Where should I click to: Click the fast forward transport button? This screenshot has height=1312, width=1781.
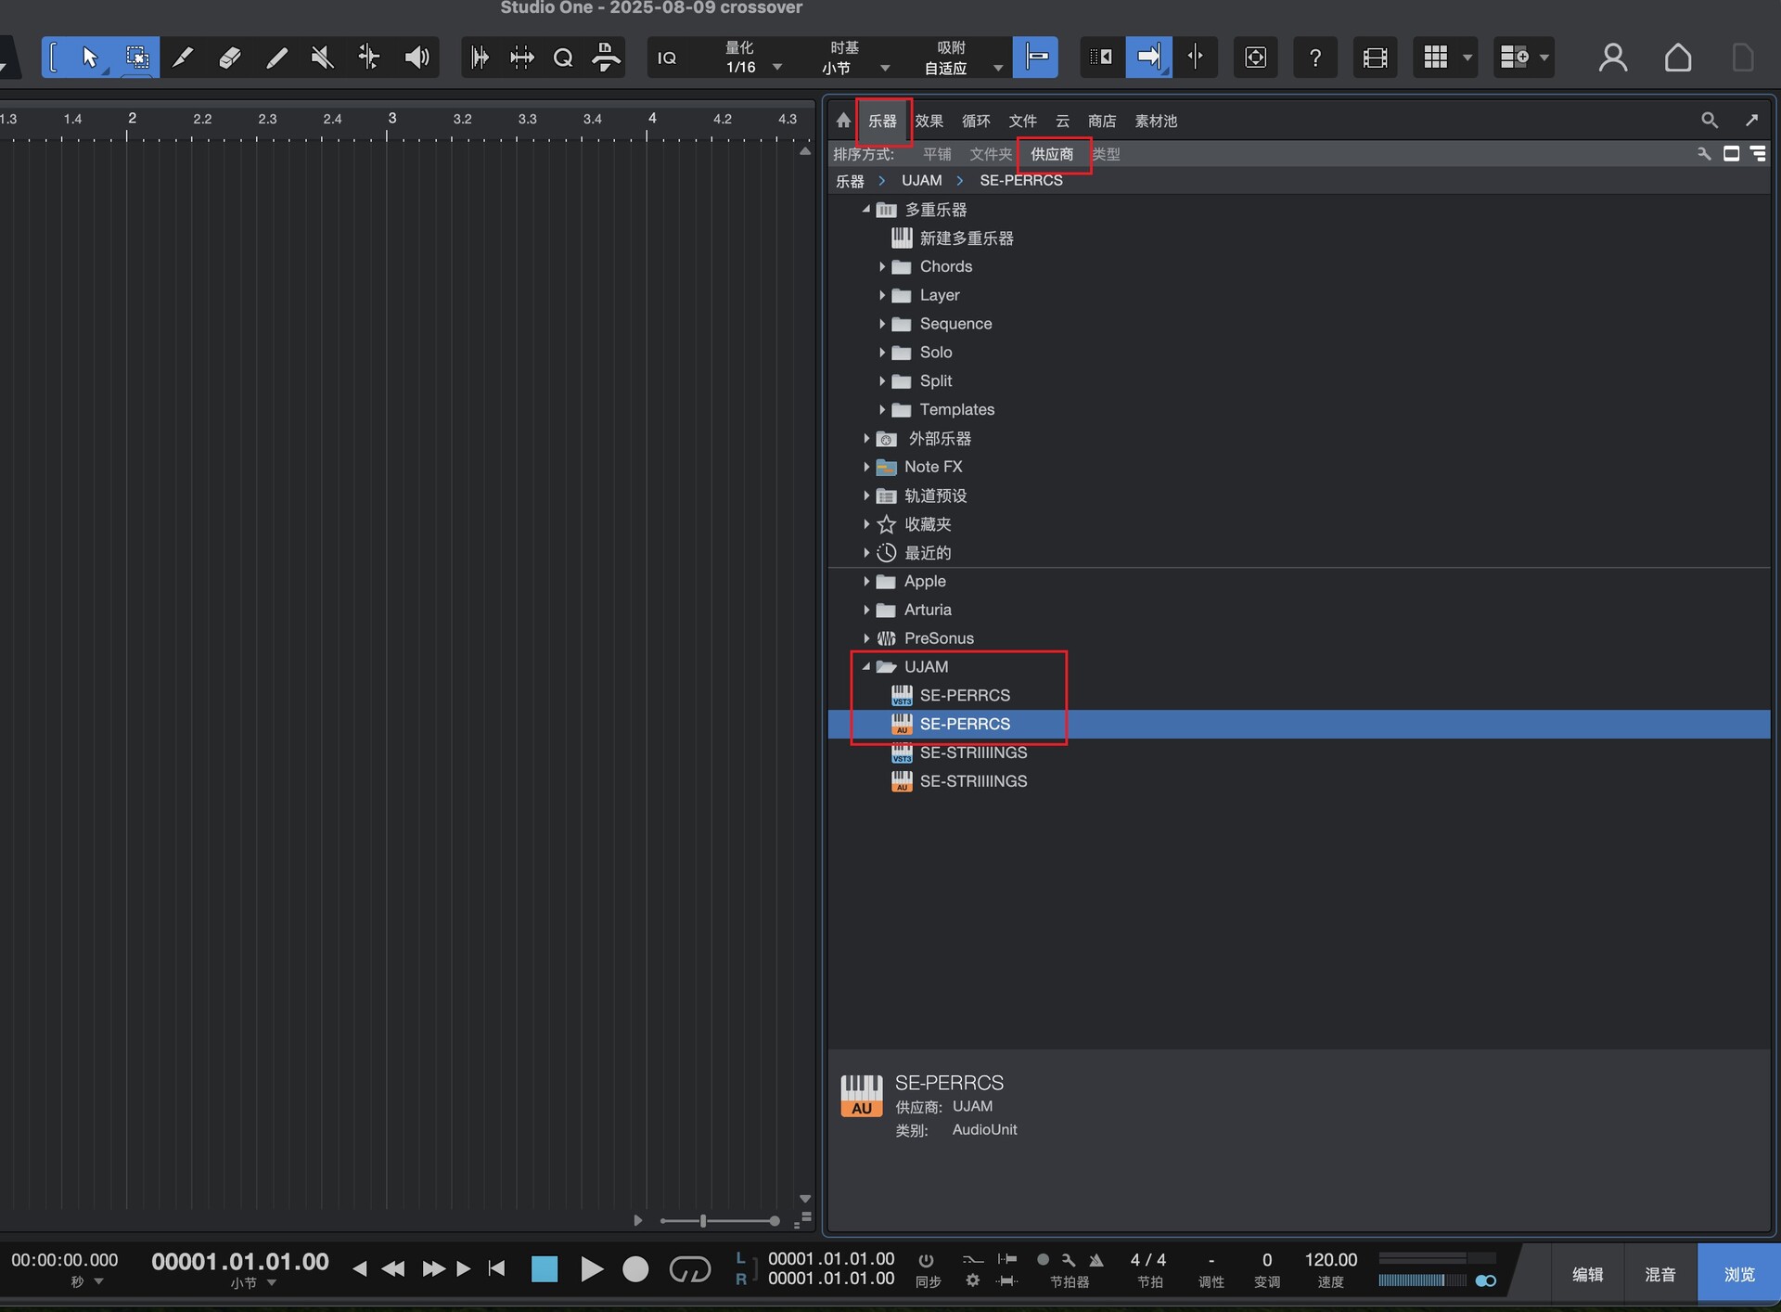(x=433, y=1268)
